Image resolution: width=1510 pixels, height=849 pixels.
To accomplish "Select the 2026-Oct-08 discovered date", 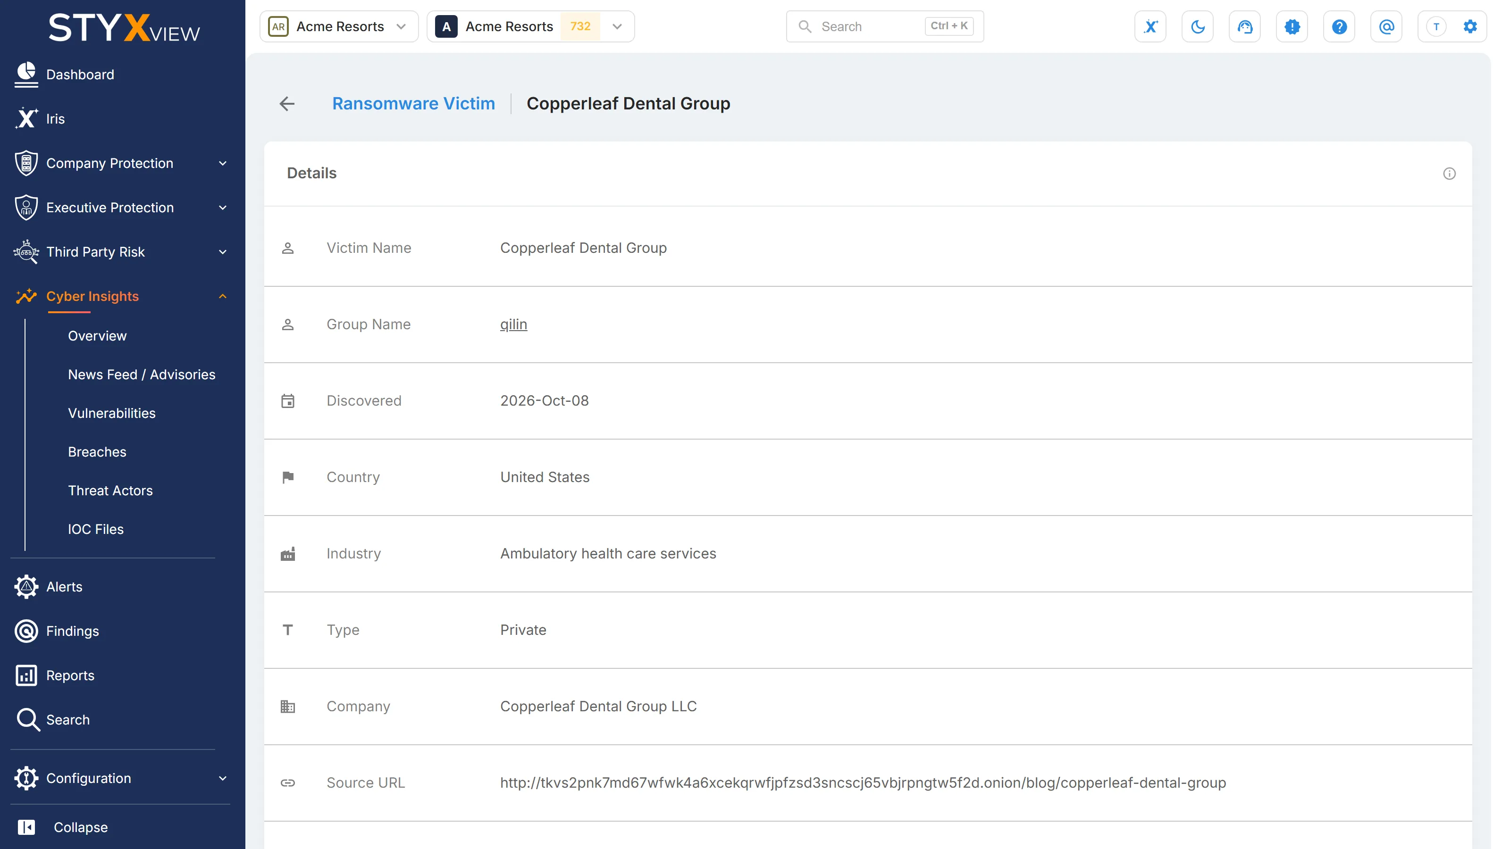I will 544,400.
